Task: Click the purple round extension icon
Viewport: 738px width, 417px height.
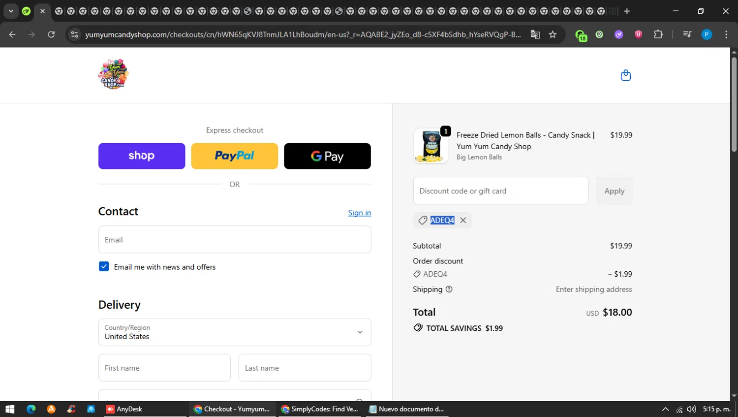Action: tap(619, 34)
